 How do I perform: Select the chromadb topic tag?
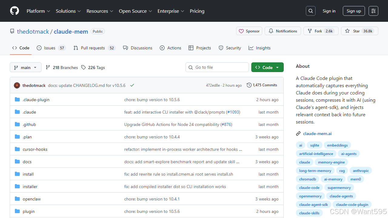click(x=308, y=179)
